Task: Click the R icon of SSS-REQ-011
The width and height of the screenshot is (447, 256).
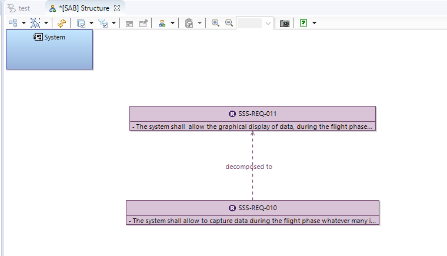Action: click(x=232, y=114)
